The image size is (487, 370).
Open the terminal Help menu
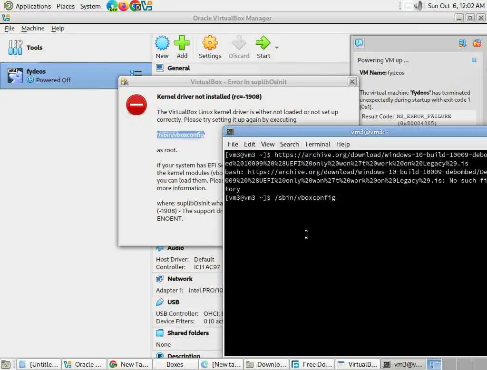342,144
